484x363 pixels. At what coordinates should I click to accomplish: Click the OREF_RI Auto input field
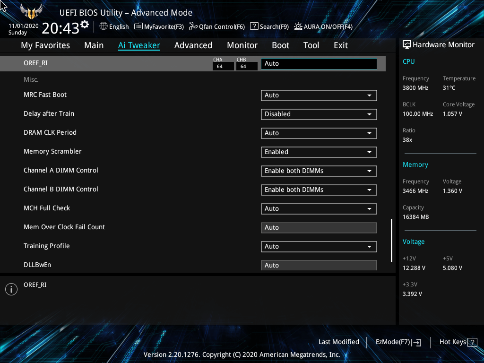[319, 64]
